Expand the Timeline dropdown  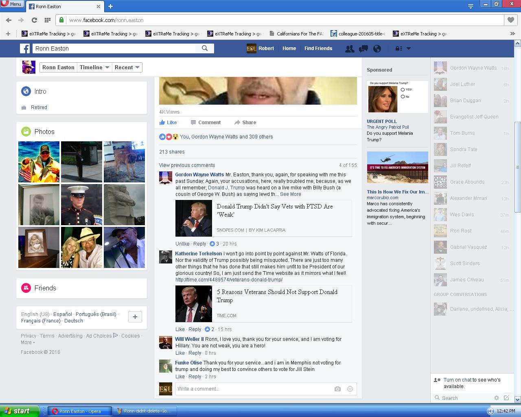[x=95, y=67]
